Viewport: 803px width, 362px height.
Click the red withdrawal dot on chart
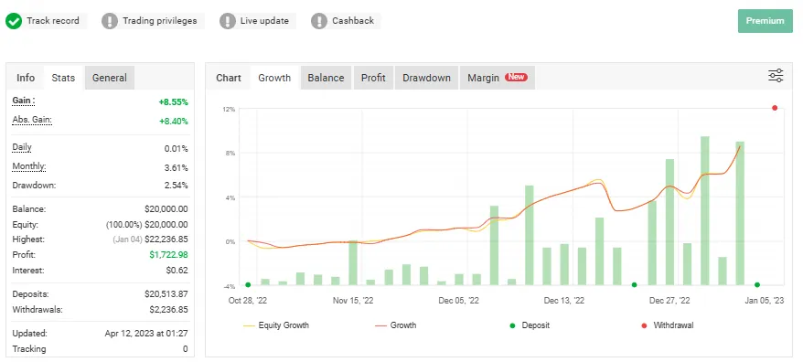pyautogui.click(x=775, y=108)
